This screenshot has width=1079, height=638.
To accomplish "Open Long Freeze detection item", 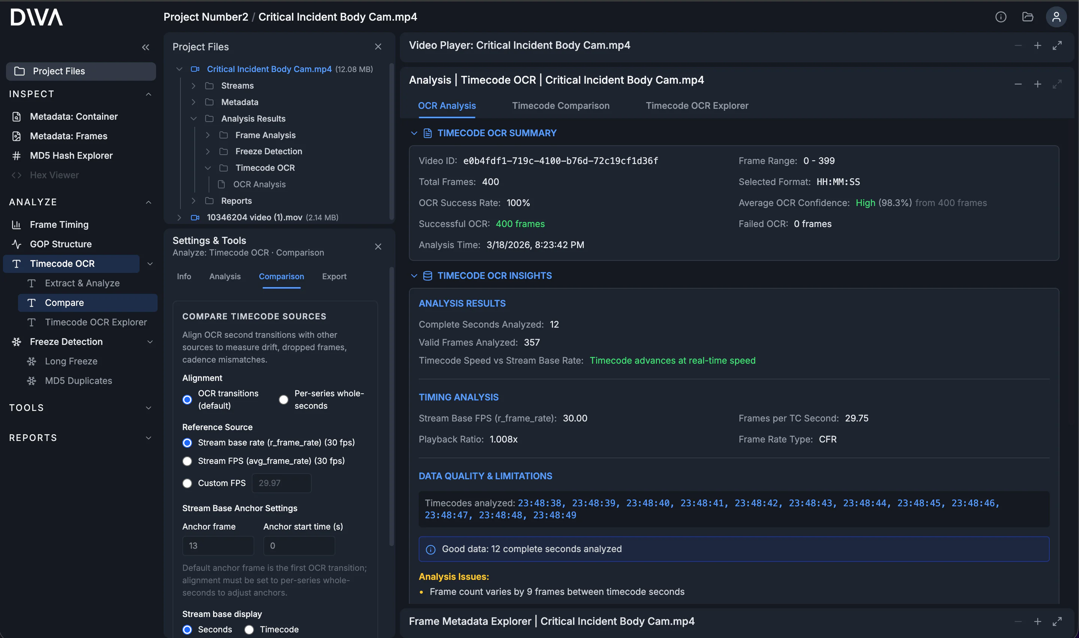I will click(x=71, y=361).
